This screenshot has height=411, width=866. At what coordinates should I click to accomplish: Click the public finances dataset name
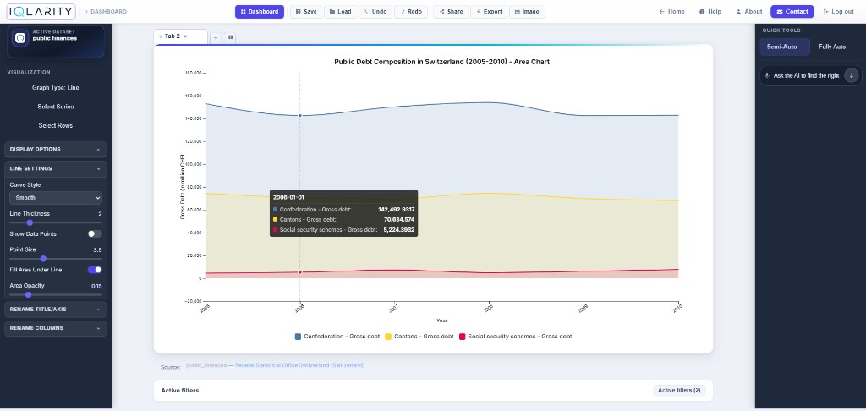pyautogui.click(x=55, y=39)
